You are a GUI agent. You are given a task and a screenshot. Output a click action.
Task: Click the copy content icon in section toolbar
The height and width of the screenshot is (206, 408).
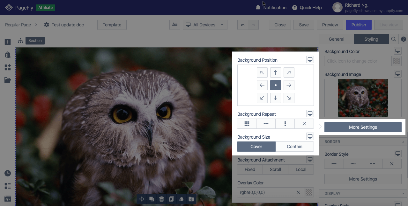coord(171,199)
